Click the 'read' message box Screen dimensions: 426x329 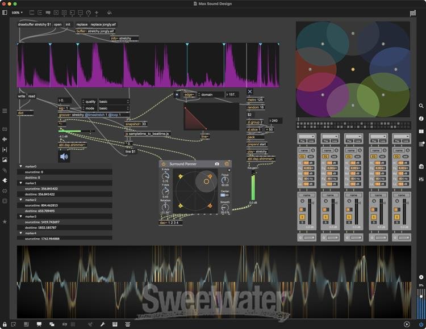pos(32,96)
